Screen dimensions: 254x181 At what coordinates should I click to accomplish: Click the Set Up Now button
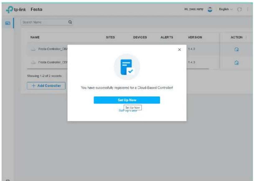tap(127, 100)
